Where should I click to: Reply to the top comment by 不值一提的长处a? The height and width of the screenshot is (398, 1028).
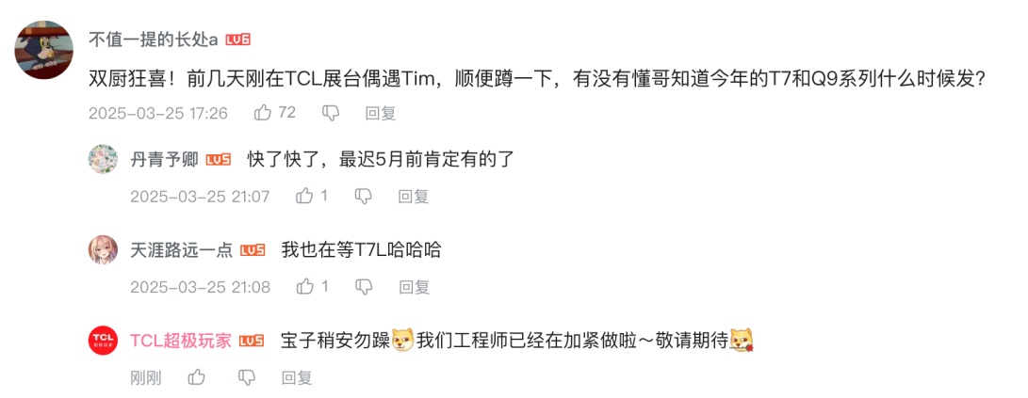pyautogui.click(x=381, y=113)
